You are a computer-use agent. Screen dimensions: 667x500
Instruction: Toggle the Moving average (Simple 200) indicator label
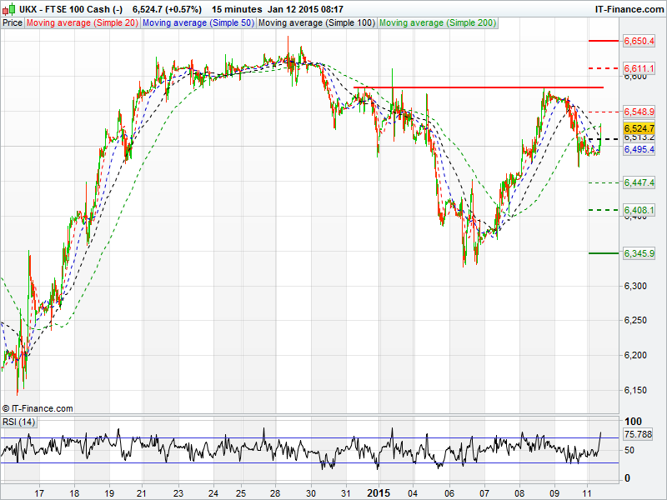coord(437,23)
